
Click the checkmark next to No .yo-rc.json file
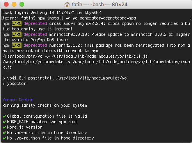(4, 138)
